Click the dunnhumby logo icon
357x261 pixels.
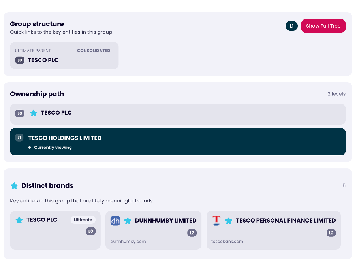(115, 221)
